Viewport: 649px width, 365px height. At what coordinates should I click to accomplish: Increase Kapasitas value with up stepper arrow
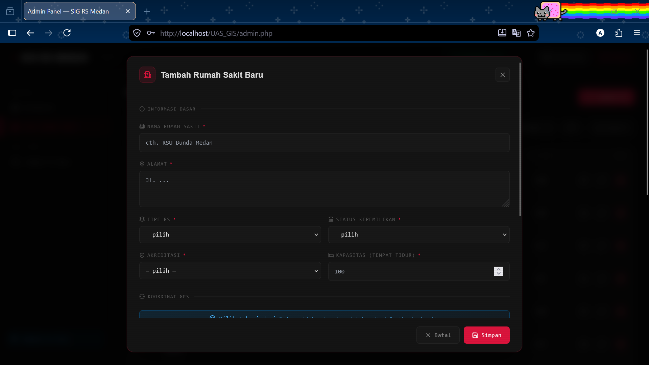tap(499, 269)
